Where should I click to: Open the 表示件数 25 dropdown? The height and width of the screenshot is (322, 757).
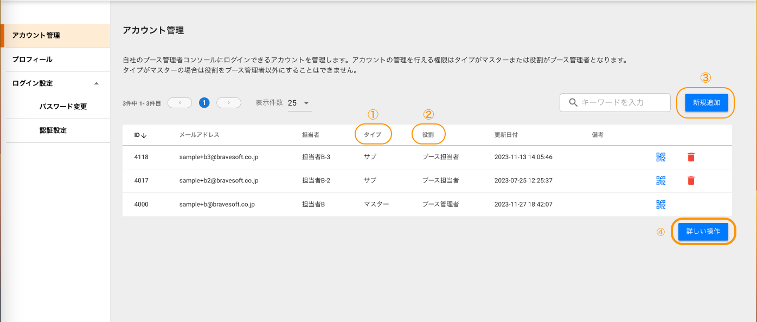300,103
